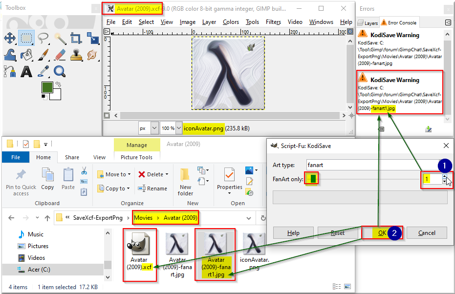
Task: Select the Rectangle Select tool
Action: [x=26, y=38]
